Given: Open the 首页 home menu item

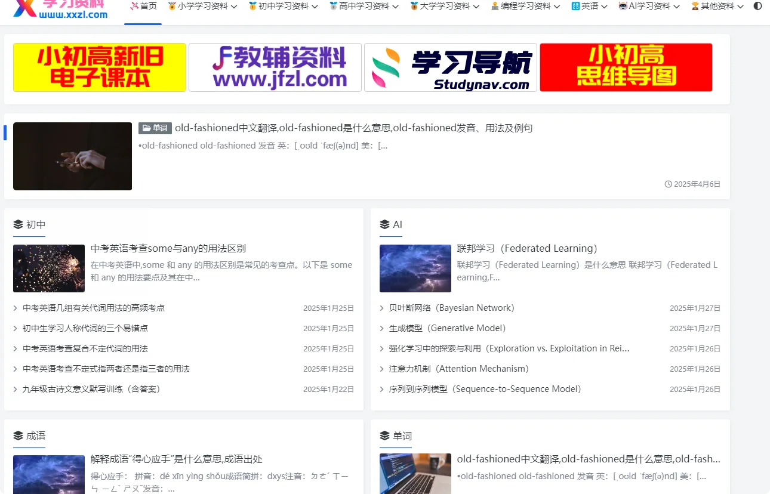Looking at the screenshot, I should coord(143,7).
